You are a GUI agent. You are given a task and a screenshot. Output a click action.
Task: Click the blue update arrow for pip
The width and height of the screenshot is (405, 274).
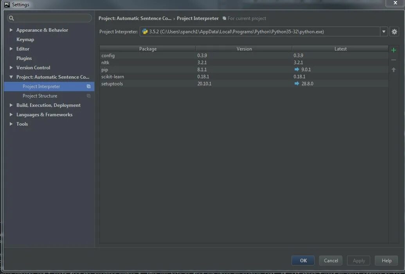click(297, 69)
